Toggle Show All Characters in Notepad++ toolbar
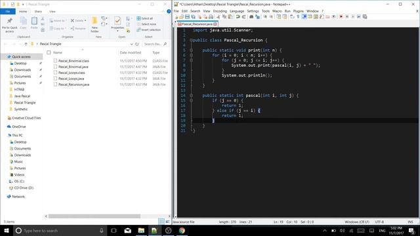Viewport: 420px width, 236px height. pos(298,16)
